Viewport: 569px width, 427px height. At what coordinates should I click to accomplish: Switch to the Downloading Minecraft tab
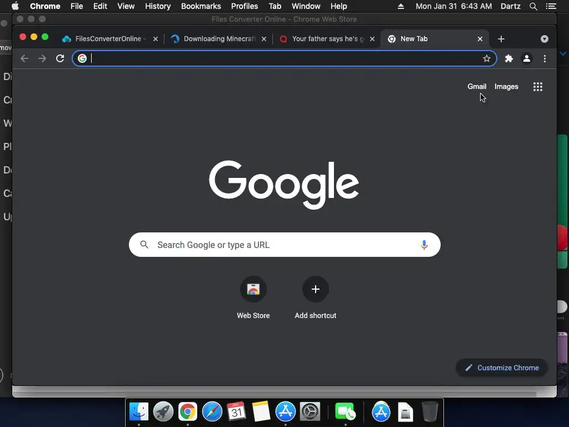[x=219, y=39]
